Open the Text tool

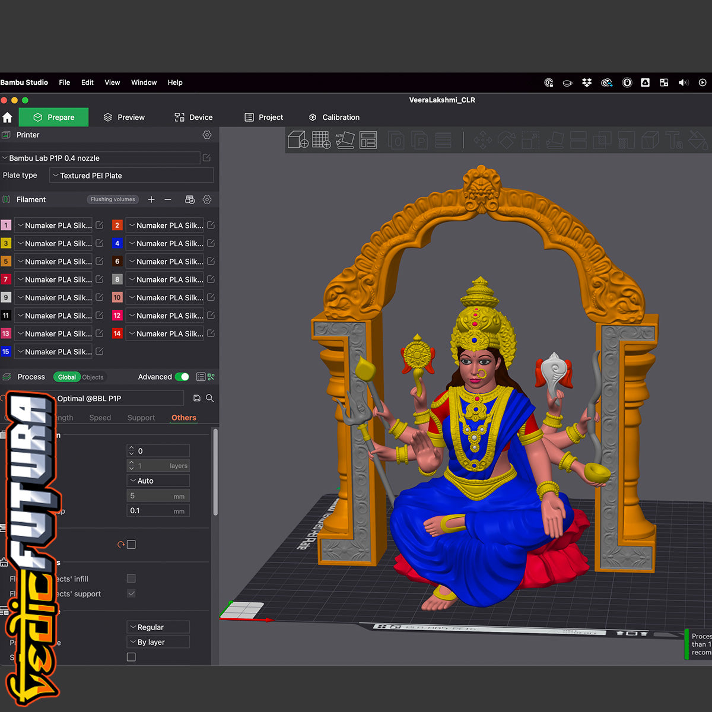click(674, 140)
